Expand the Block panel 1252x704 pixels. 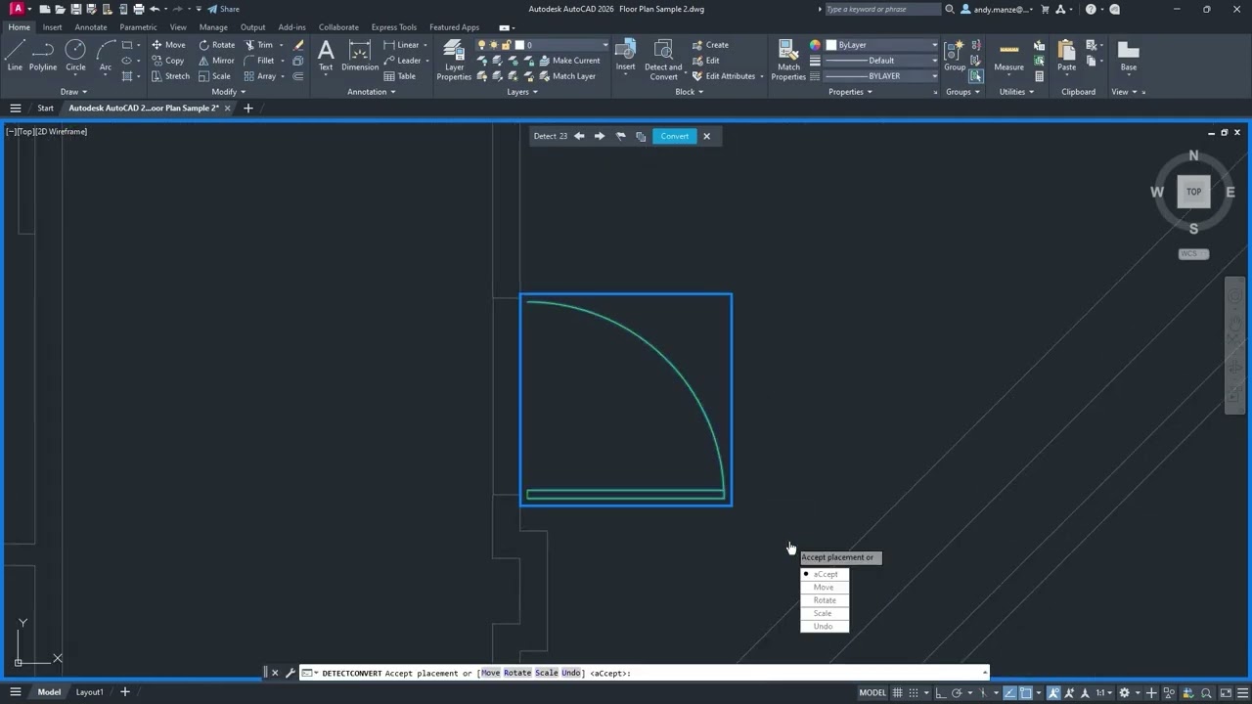(689, 92)
